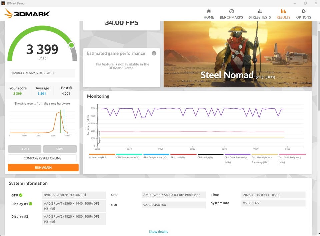Viewport: 320px width, 236px height.
Task: Maximize the 3DMark Demo window
Action: click(305, 3)
